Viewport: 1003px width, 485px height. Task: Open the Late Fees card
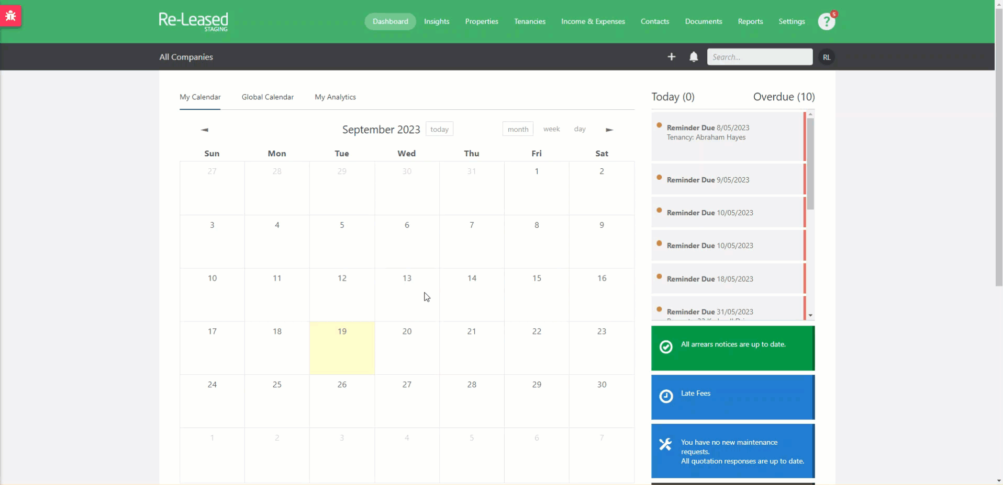tap(733, 397)
